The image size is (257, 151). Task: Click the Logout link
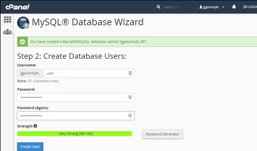pyautogui.click(x=250, y=7)
